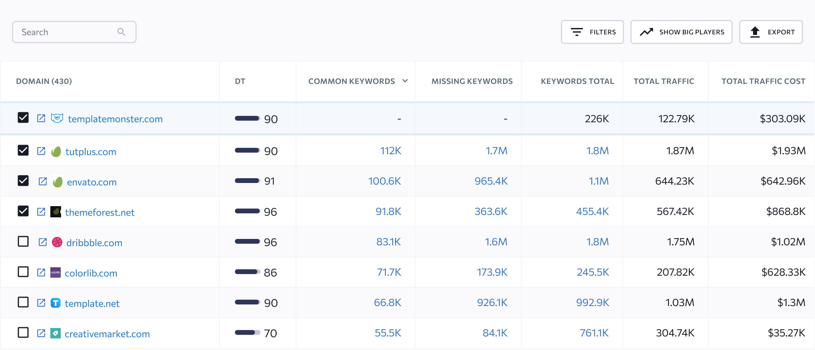Sort by Keywords Total column header
Image resolution: width=815 pixels, height=350 pixels.
577,81
